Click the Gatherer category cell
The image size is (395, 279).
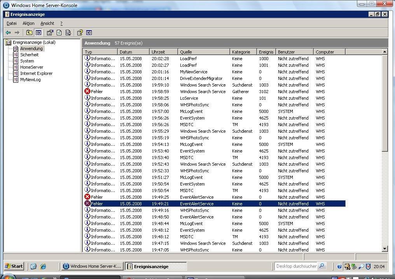pos(240,92)
